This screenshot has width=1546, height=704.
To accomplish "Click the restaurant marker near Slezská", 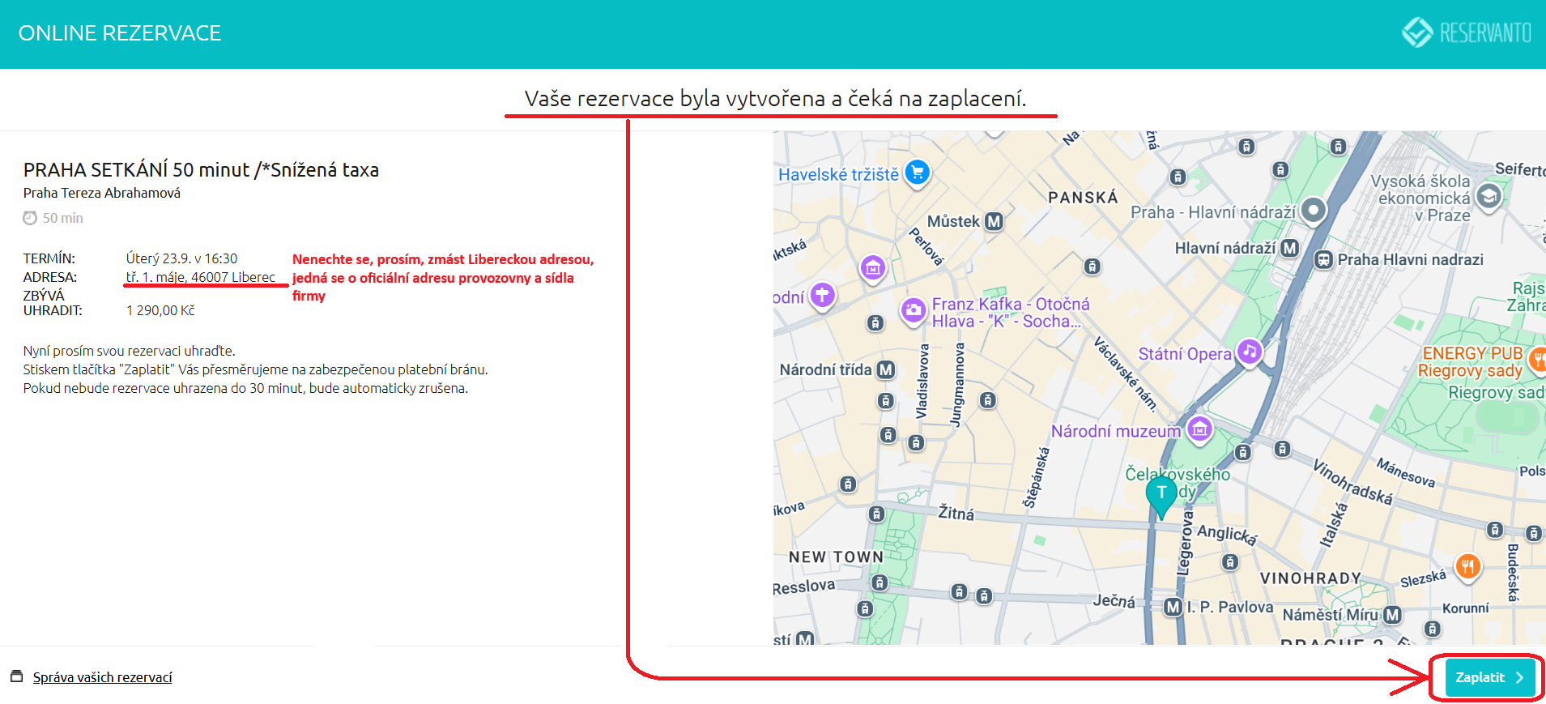I will pyautogui.click(x=1467, y=565).
